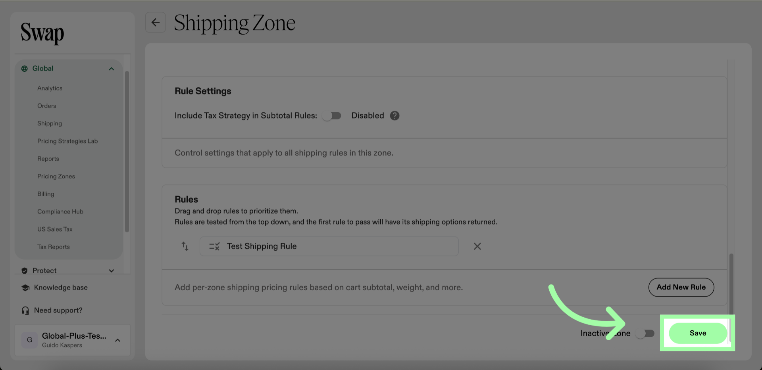Click the sidebar vertical scrollbar
Image resolution: width=762 pixels, height=370 pixels.
click(127, 151)
